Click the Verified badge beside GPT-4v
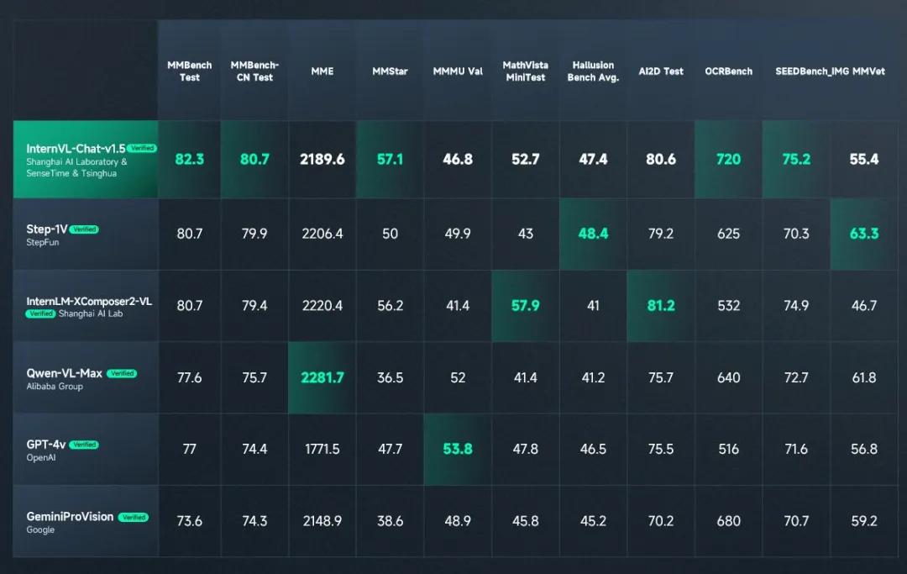 click(x=85, y=445)
